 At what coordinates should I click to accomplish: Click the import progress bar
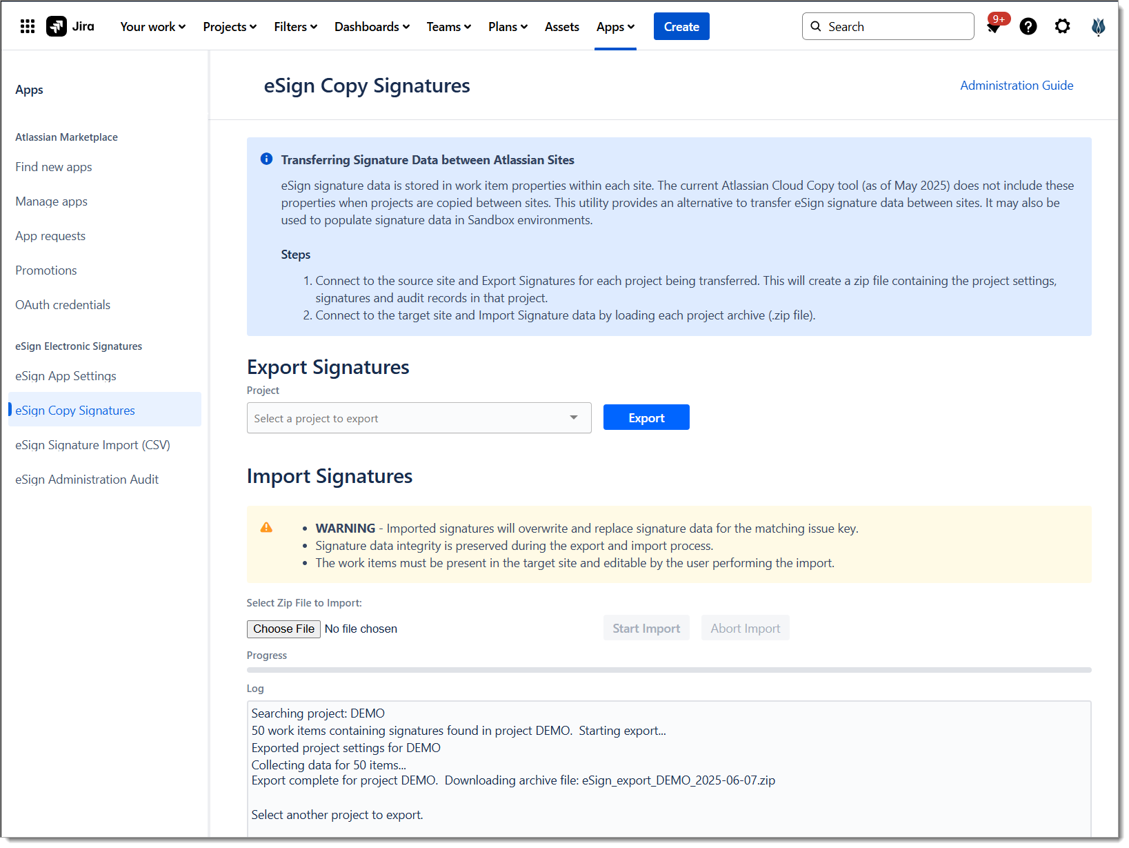pos(668,670)
